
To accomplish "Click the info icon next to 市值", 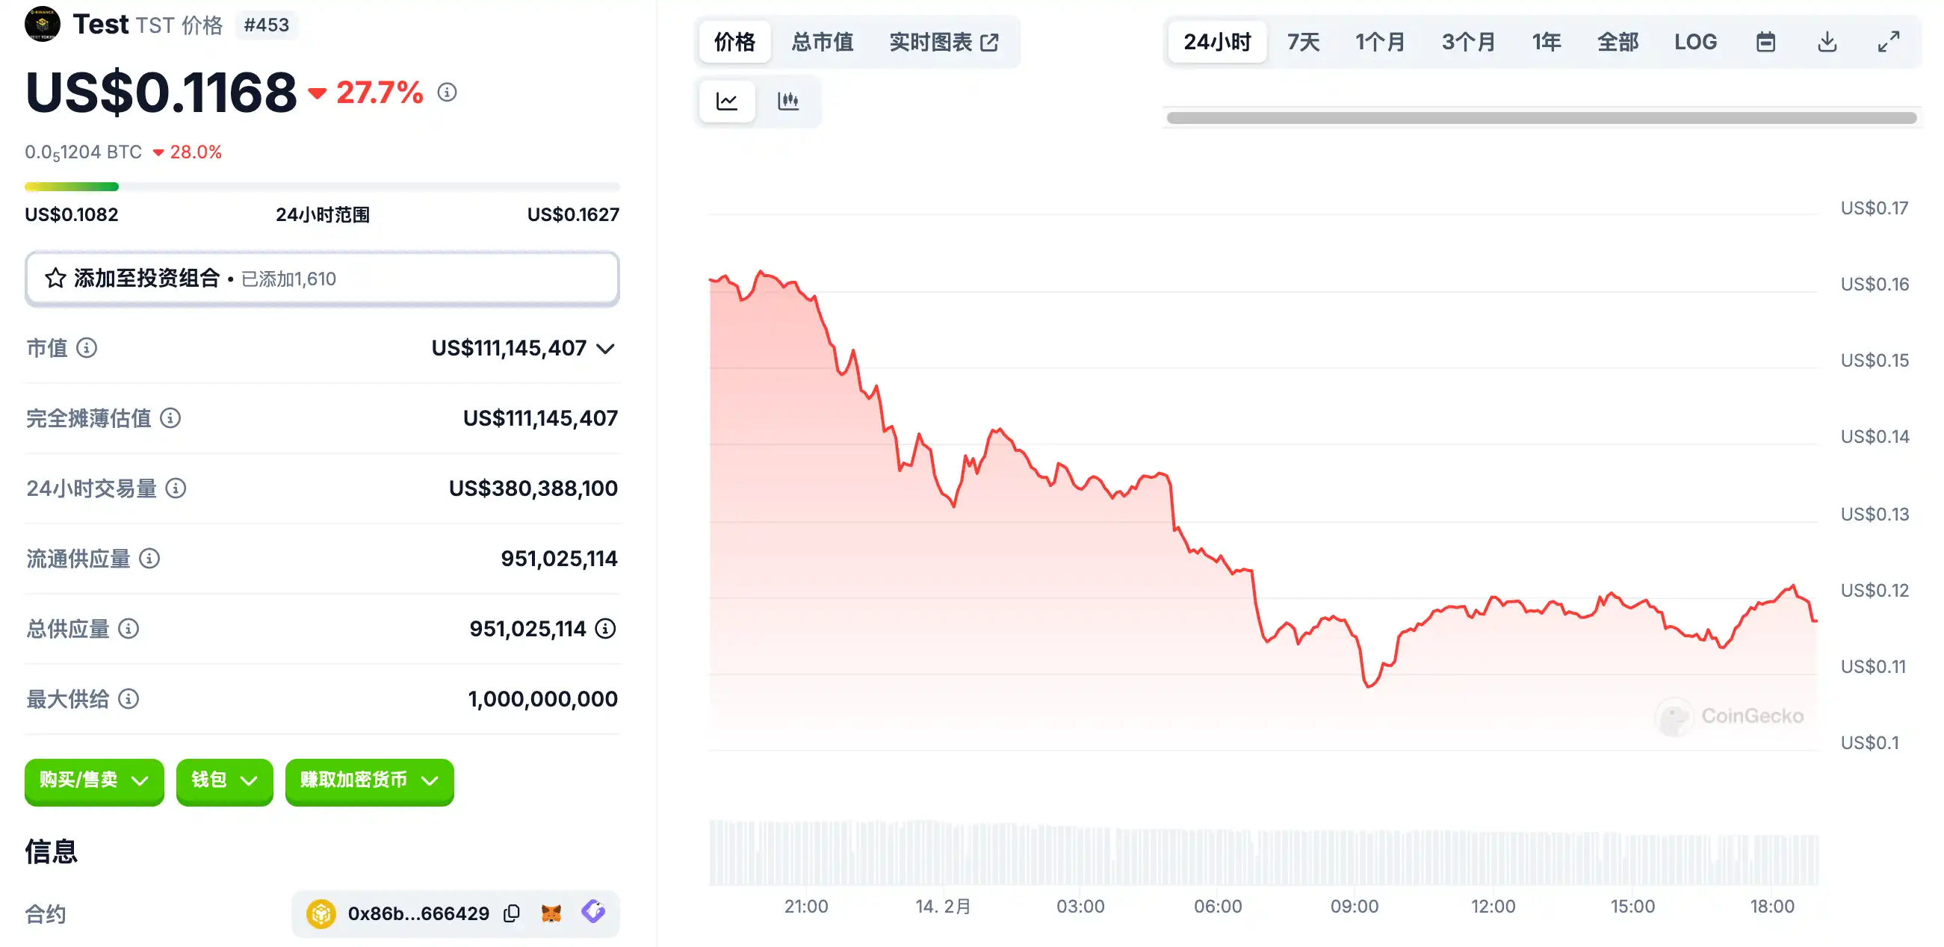I will tap(87, 348).
